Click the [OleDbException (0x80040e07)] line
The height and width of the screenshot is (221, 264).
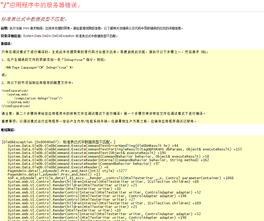[x=59, y=142]
